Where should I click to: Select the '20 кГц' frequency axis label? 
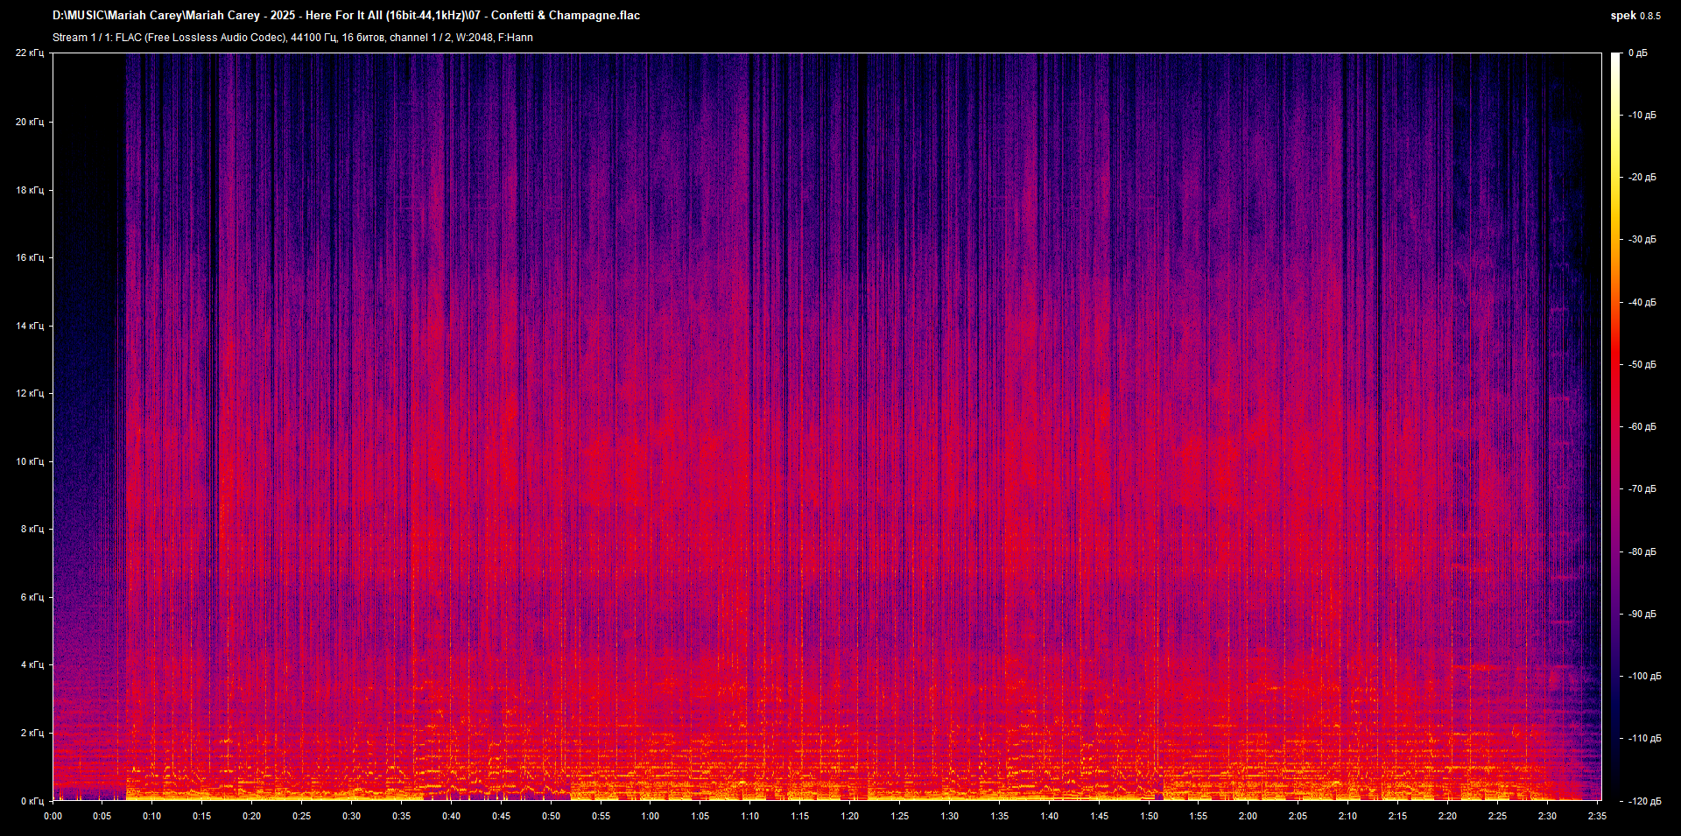(x=30, y=122)
